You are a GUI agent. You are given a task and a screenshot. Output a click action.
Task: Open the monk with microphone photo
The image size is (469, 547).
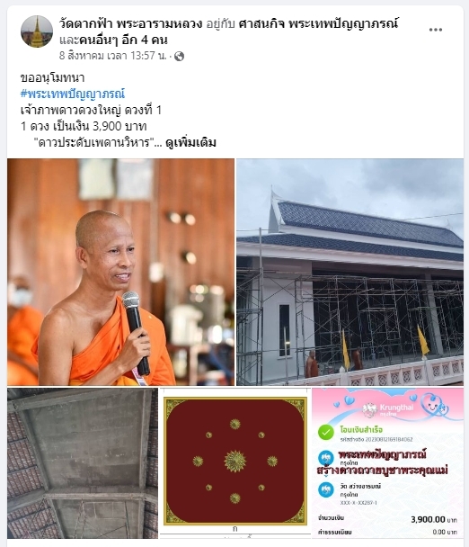pos(120,272)
